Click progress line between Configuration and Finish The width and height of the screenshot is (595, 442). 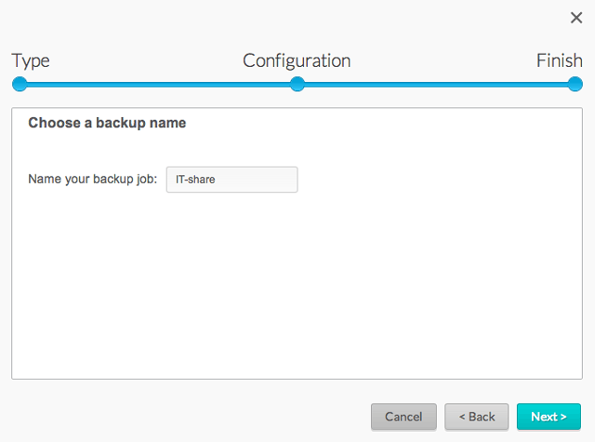(x=436, y=85)
